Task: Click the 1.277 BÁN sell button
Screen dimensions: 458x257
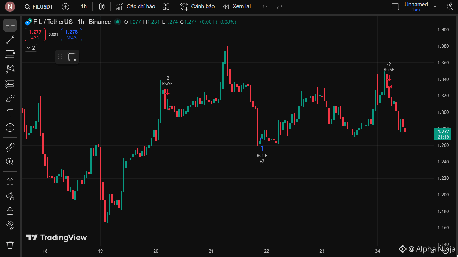Action: [35, 34]
